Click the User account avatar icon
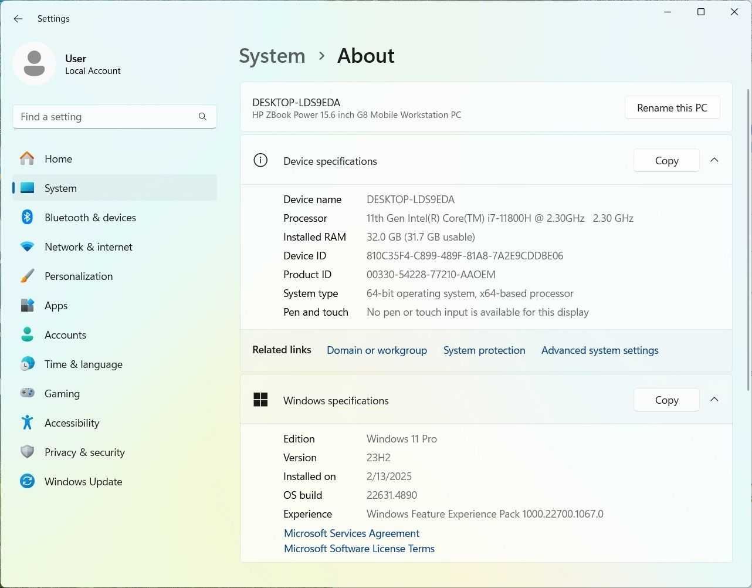 point(34,63)
